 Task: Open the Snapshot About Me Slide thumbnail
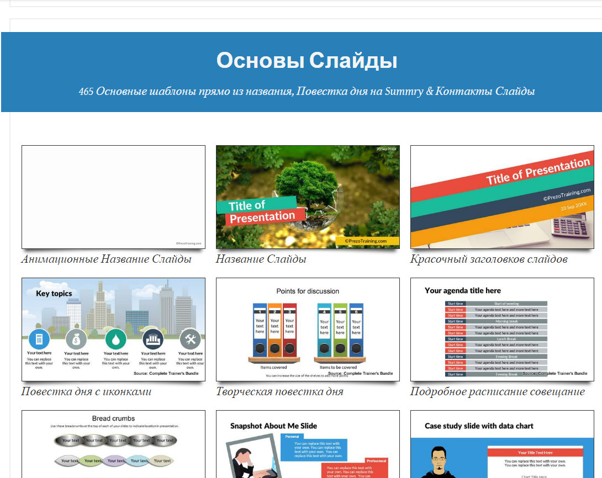(x=308, y=444)
